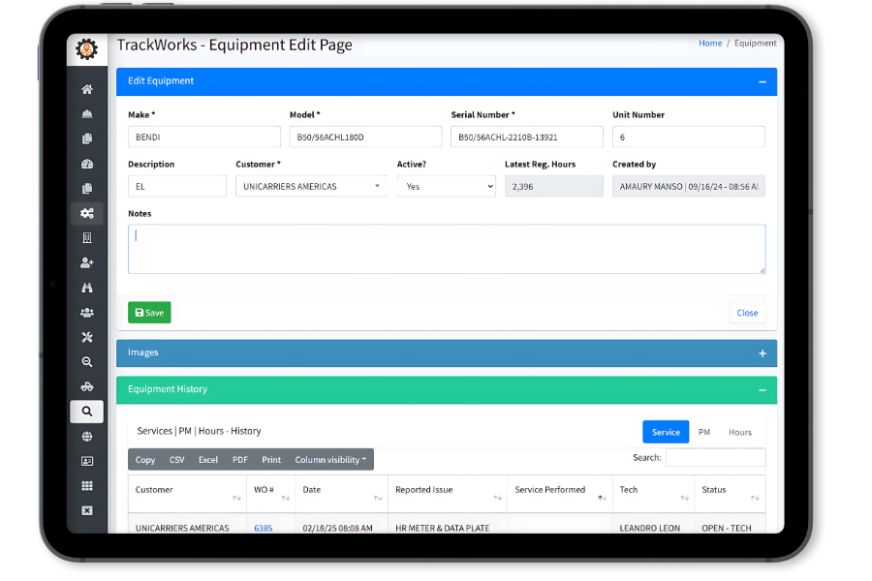Screen dimensions: 872x581
Task: Open the globe sidebar icon
Action: pyautogui.click(x=87, y=437)
